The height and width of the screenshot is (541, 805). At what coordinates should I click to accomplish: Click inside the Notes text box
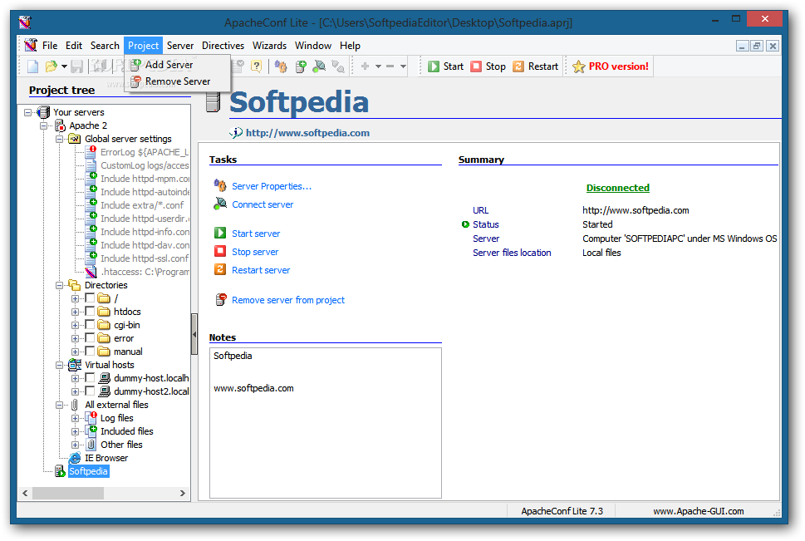[326, 423]
